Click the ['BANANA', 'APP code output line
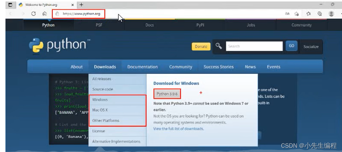This screenshot has height=152, width=342. (x=71, y=113)
